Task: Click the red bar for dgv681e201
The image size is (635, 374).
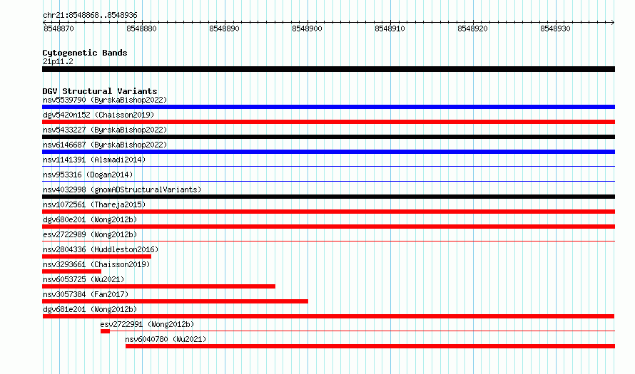Action: pyautogui.click(x=328, y=316)
